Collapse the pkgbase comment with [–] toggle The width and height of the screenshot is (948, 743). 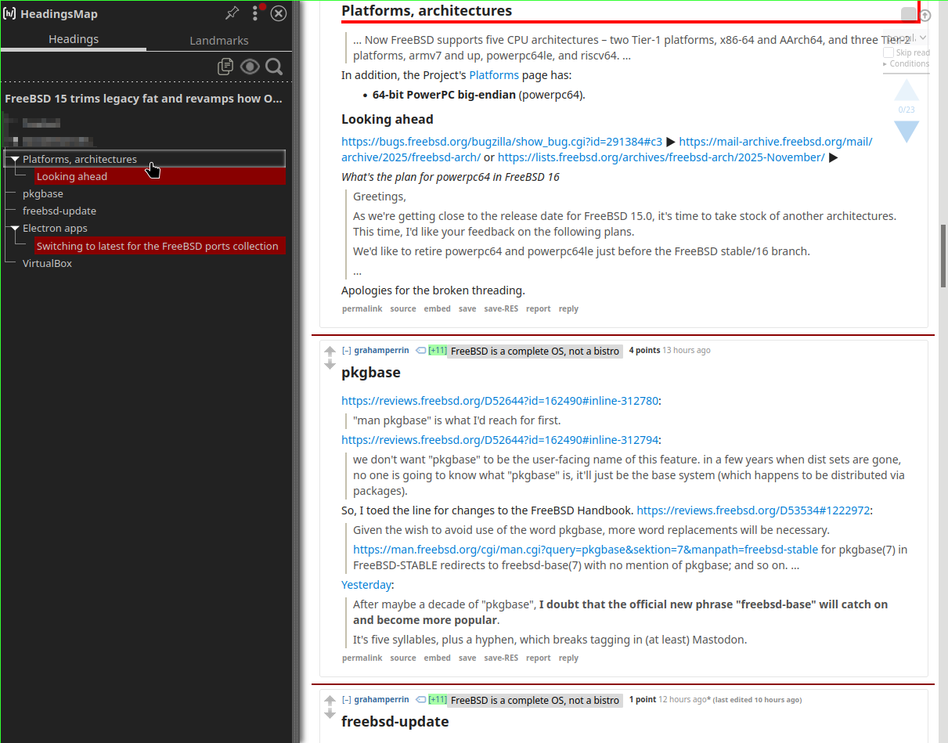pyautogui.click(x=346, y=351)
